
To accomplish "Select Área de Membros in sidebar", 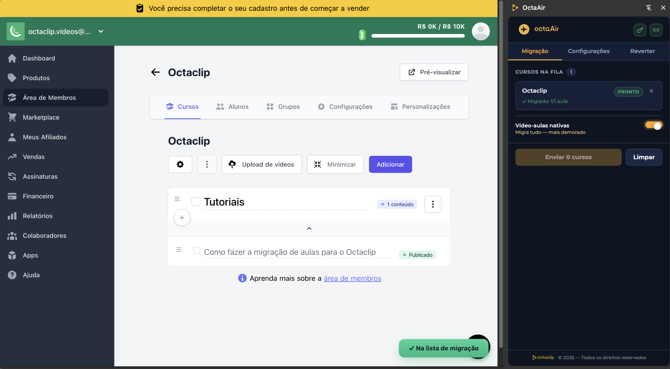I will pos(55,98).
